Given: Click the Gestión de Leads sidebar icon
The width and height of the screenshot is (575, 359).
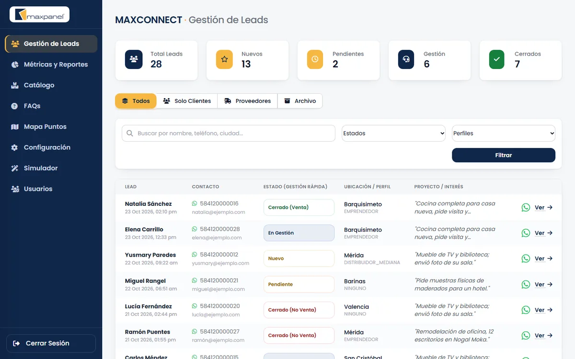Looking at the screenshot, I should tap(15, 44).
